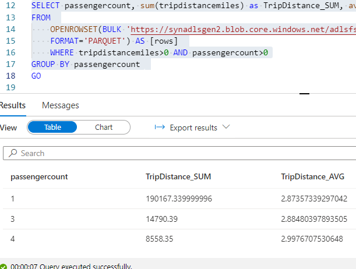Image resolution: width=356 pixels, height=269 pixels.
Task: Click inside the results Search field
Action: (179, 153)
